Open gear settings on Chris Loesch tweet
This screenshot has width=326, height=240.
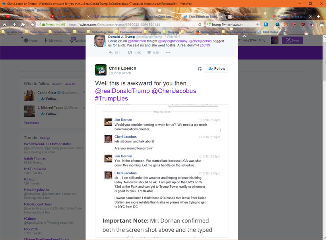pos(200,69)
